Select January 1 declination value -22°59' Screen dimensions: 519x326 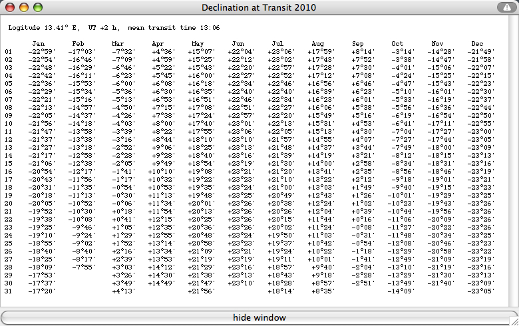tap(41, 51)
